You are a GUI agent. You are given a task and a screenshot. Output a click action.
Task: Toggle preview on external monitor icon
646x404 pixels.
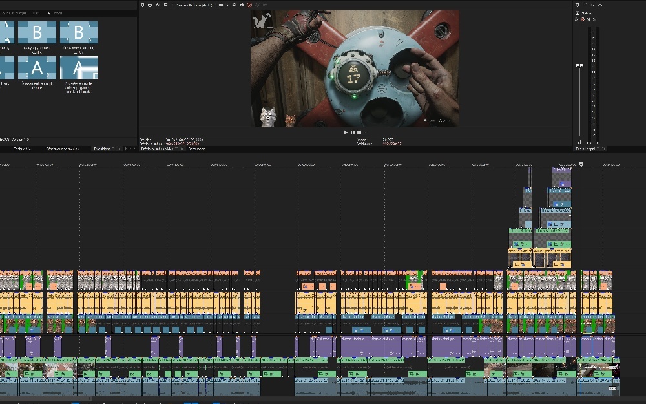pyautogui.click(x=150, y=5)
